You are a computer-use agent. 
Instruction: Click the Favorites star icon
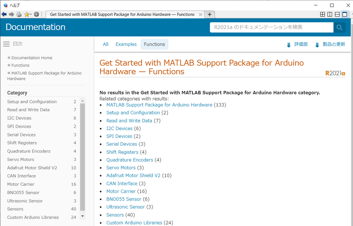click(26, 14)
